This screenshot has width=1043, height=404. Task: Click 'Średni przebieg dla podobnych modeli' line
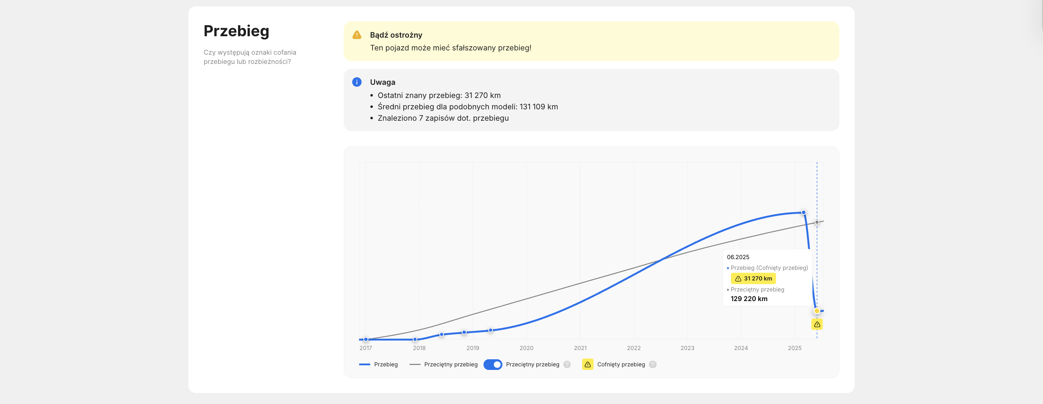point(468,107)
